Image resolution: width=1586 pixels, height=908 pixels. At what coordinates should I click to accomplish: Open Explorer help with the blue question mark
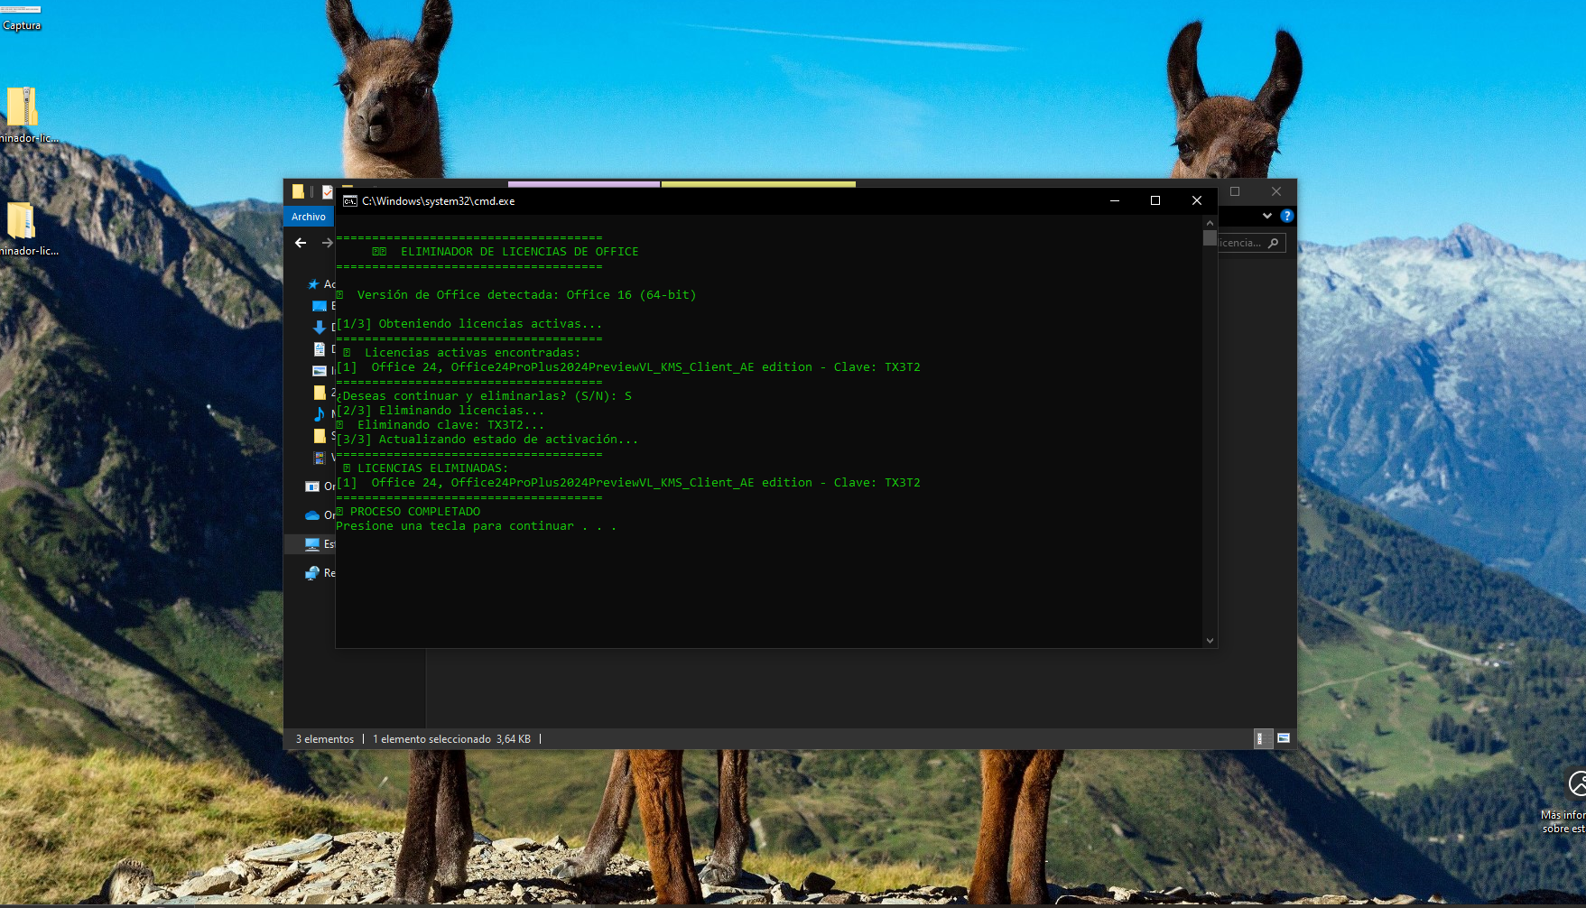tap(1287, 216)
